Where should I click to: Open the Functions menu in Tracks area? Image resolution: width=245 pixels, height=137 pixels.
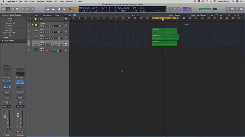[47, 15]
